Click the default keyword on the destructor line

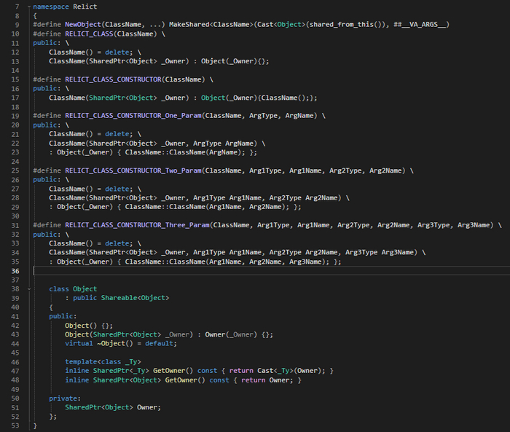(160, 343)
